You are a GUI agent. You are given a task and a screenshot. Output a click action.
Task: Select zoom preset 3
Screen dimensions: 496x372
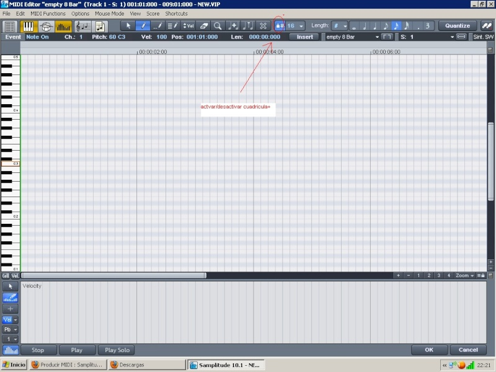tap(439, 275)
